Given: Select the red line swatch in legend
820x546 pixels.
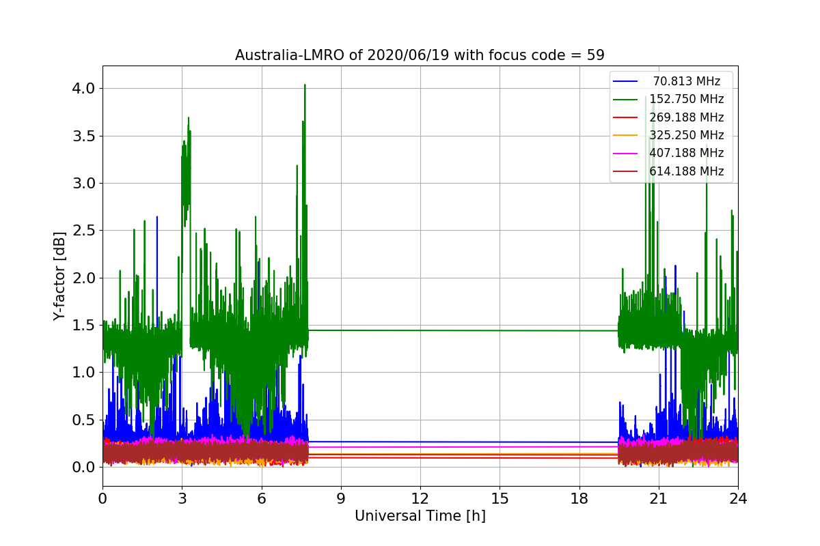Looking at the screenshot, I should [626, 117].
